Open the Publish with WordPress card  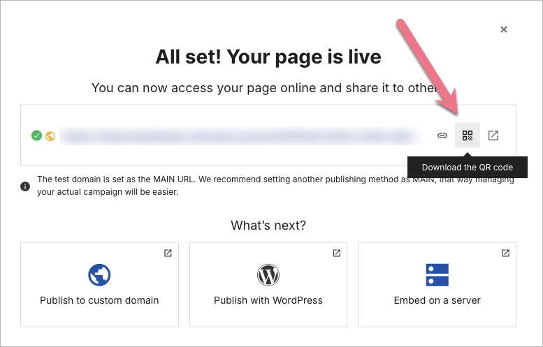[268, 284]
